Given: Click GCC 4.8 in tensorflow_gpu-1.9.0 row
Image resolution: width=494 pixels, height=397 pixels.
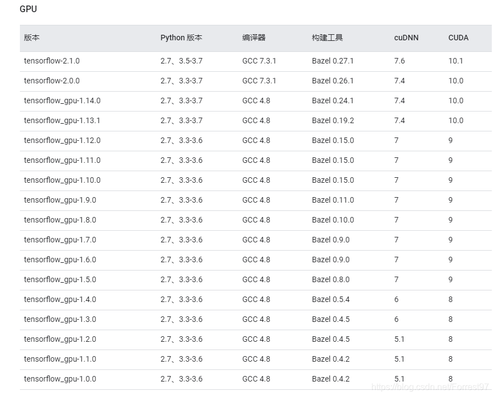Looking at the screenshot, I should coord(256,199).
